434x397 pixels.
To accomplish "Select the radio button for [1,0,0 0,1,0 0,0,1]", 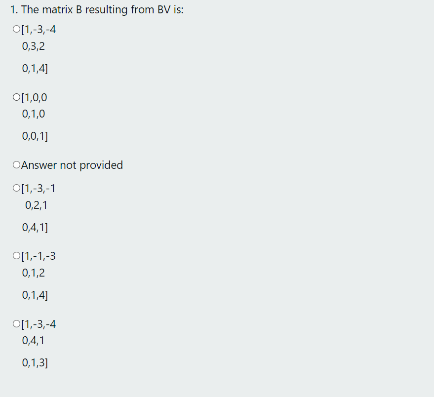I will [15, 97].
